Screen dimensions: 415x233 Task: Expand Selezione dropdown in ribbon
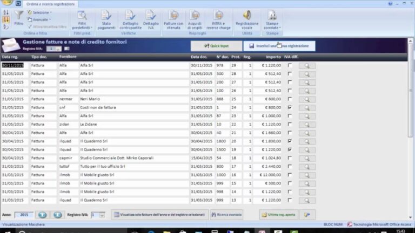pyautogui.click(x=39, y=12)
